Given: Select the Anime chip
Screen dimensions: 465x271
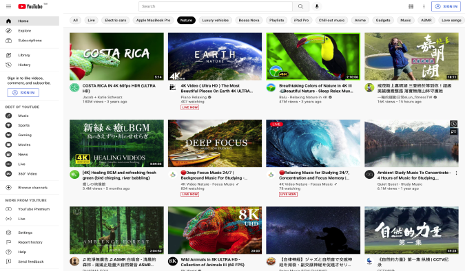Looking at the screenshot, I should [360, 21].
